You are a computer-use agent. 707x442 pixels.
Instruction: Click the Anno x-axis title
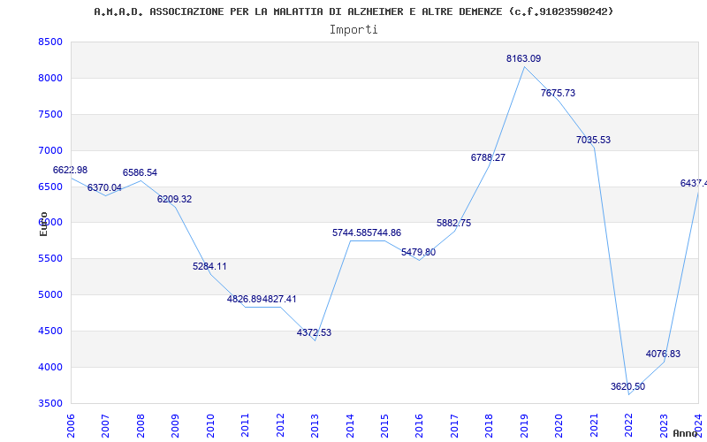pyautogui.click(x=686, y=433)
